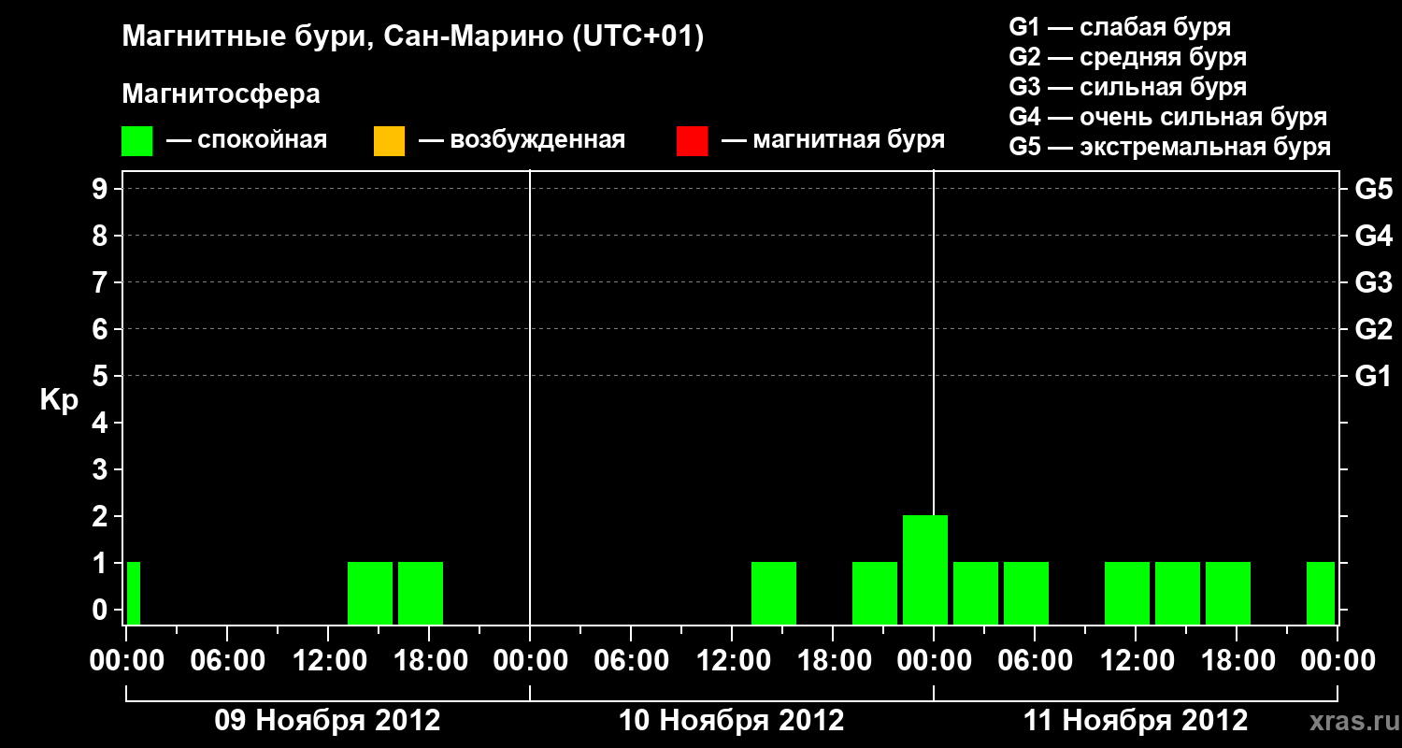1402x748 pixels.
Task: Click the '12:00' time label of 10 Ноября
Action: point(732,660)
